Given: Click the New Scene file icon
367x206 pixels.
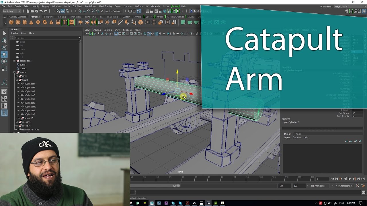Looking at the screenshot, I should point(28,11).
